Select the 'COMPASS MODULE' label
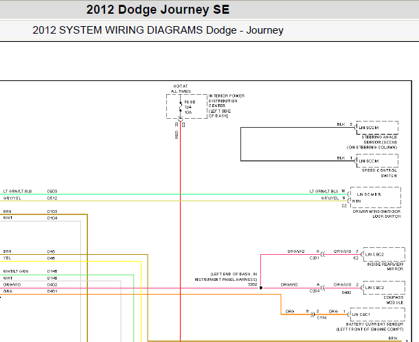 [394, 300]
